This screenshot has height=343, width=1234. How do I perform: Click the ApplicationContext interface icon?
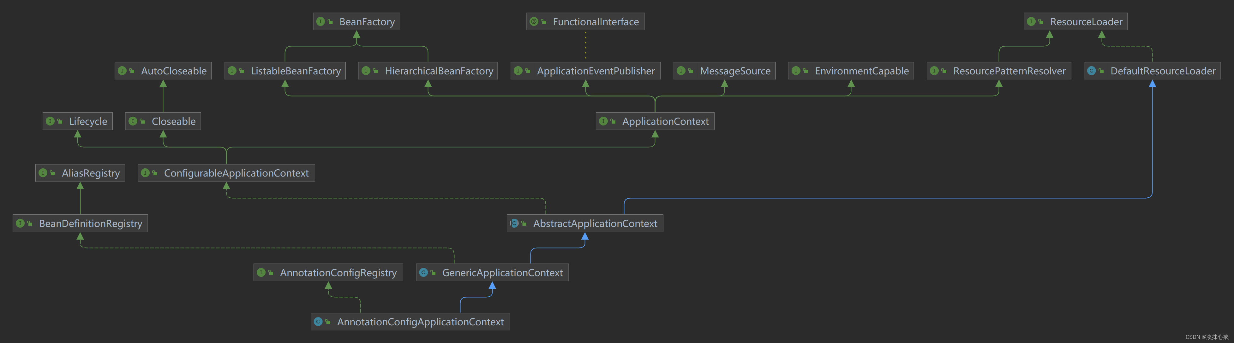(x=603, y=121)
